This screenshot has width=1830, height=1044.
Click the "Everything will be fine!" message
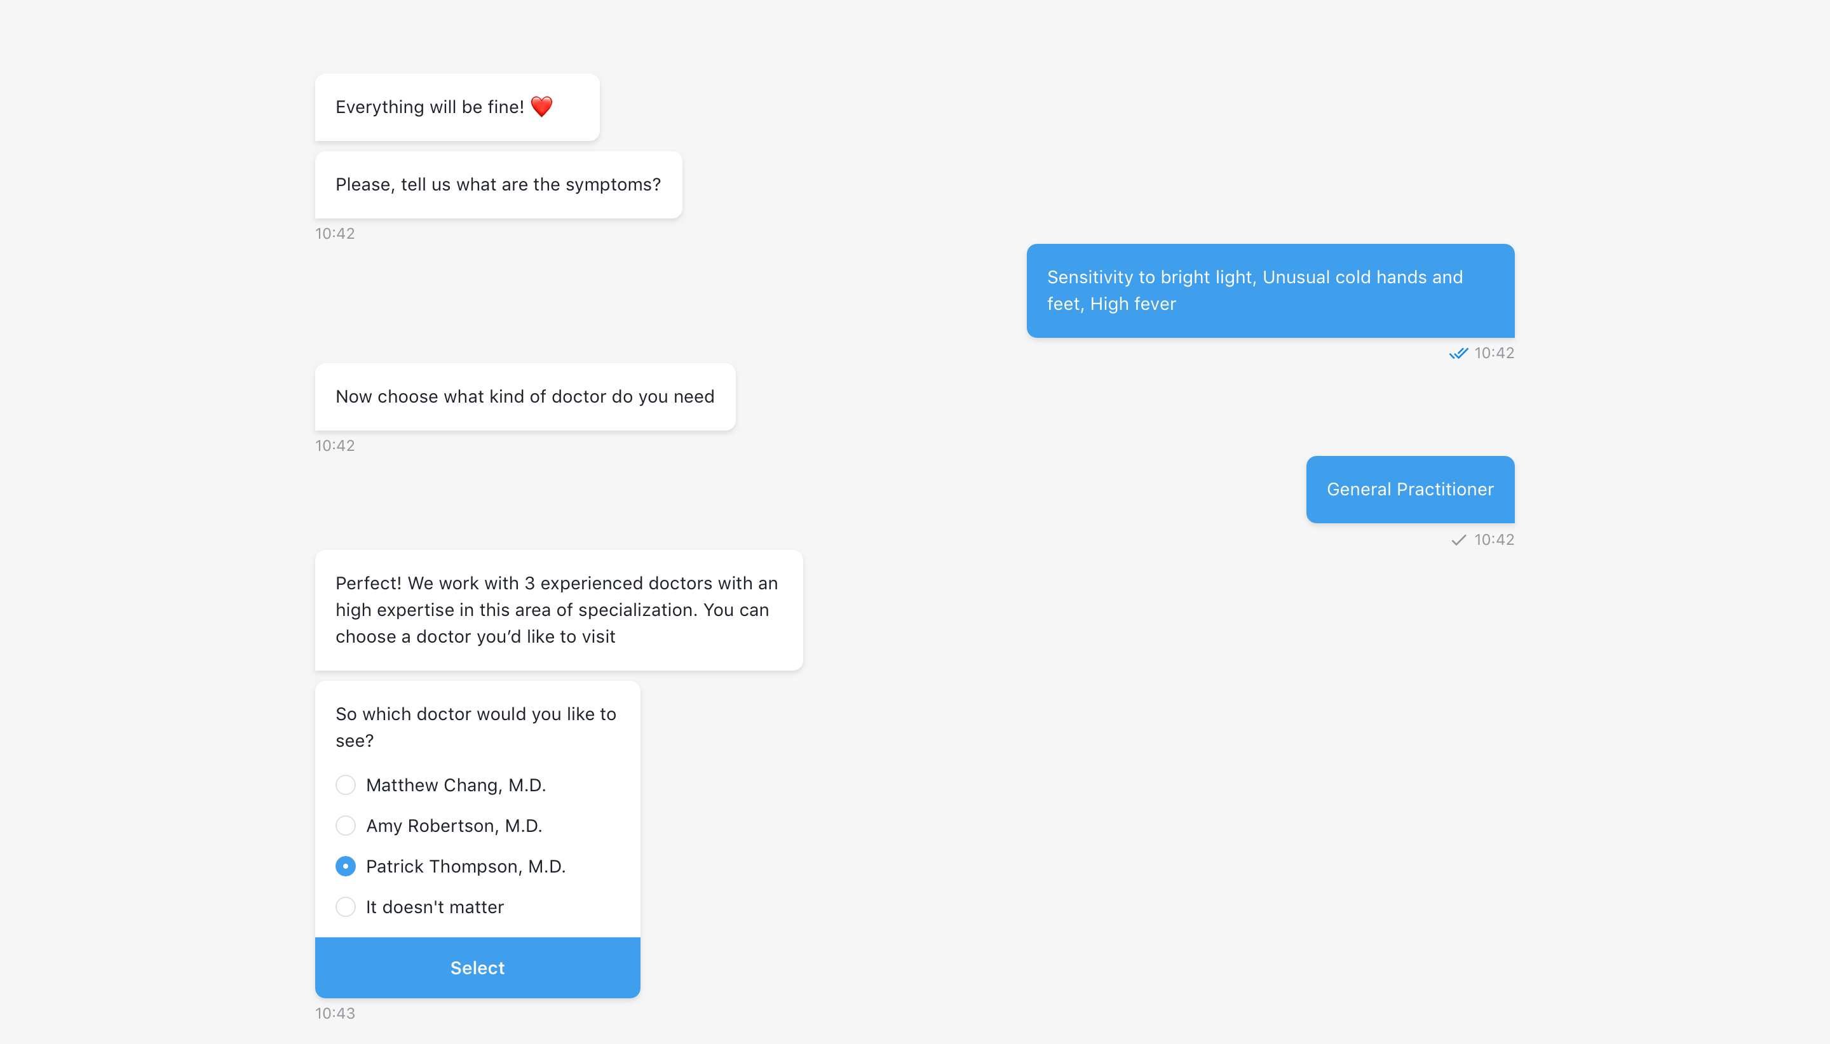457,107
